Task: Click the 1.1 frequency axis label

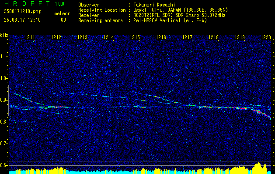Action: click(x=4, y=57)
